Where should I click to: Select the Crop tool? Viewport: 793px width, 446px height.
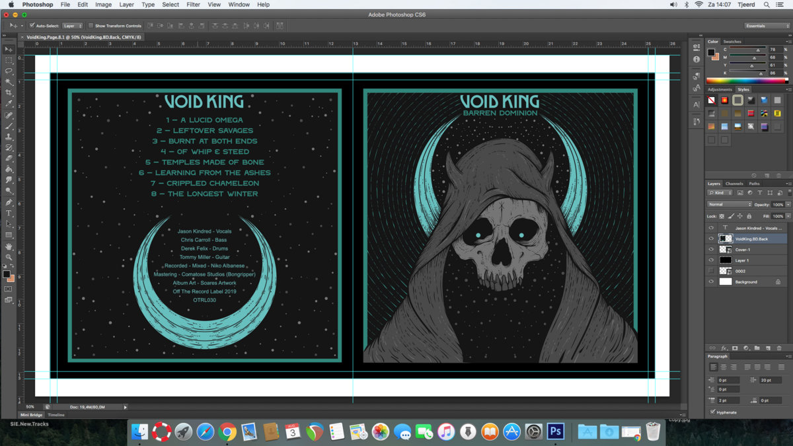[x=9, y=93]
